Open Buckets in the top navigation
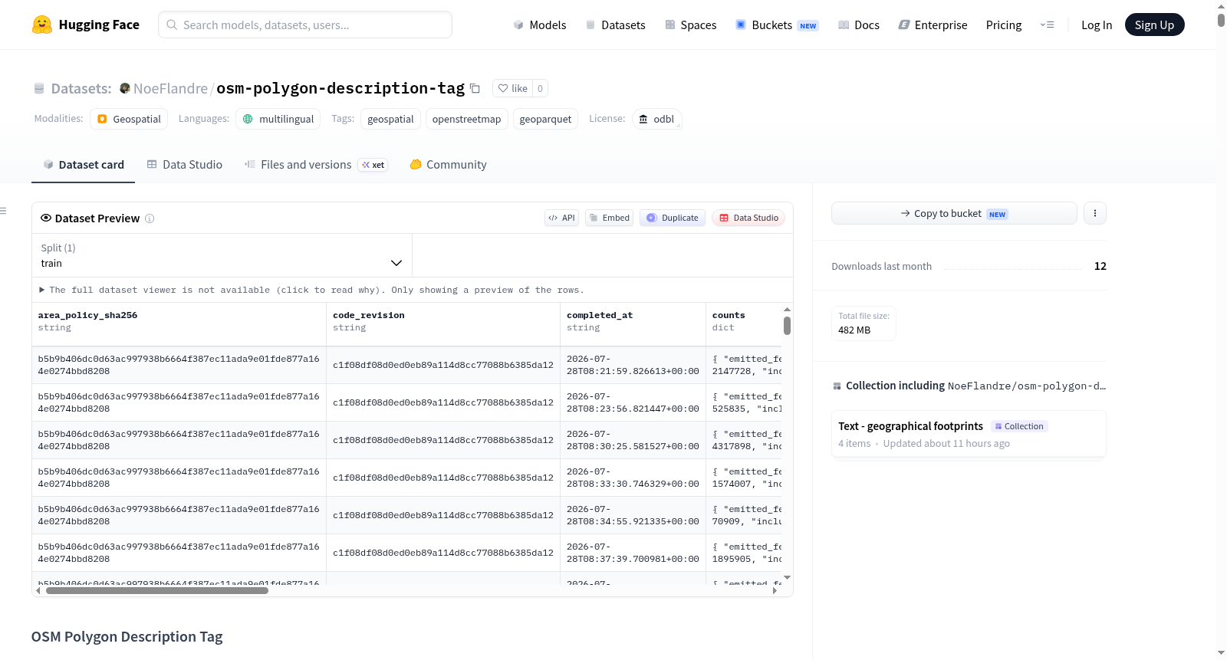 [x=777, y=25]
